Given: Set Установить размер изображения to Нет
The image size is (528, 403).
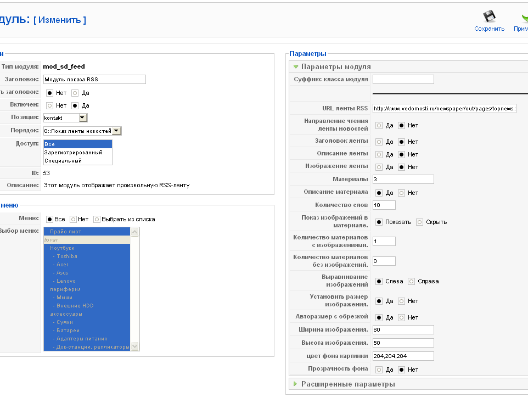Looking at the screenshot, I should click(401, 301).
